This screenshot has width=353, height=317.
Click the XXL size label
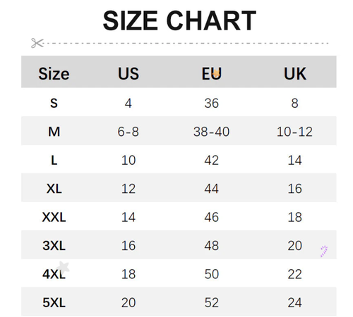pos(54,217)
